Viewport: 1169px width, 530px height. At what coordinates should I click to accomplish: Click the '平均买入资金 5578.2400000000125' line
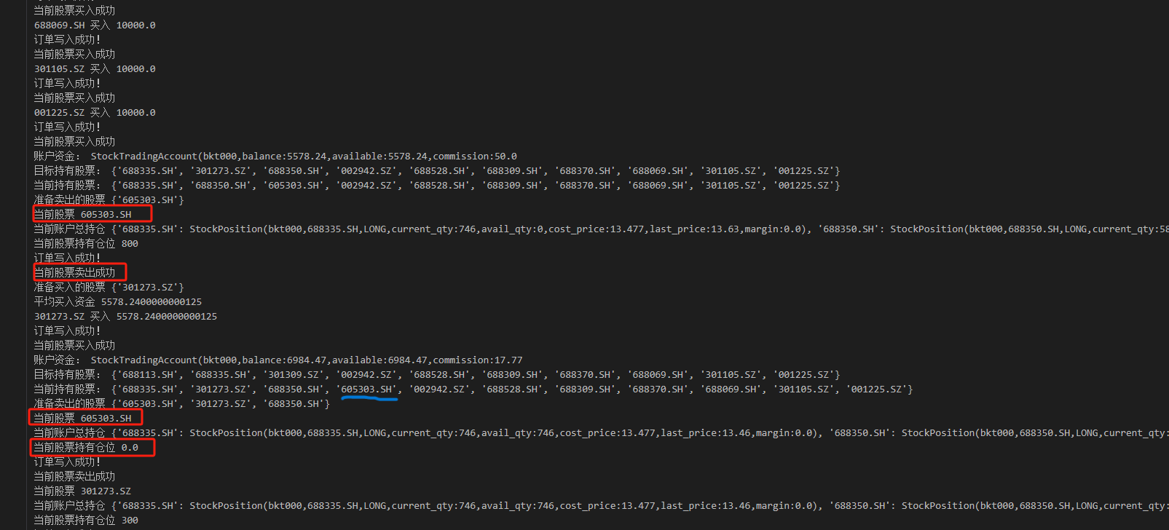pos(118,302)
